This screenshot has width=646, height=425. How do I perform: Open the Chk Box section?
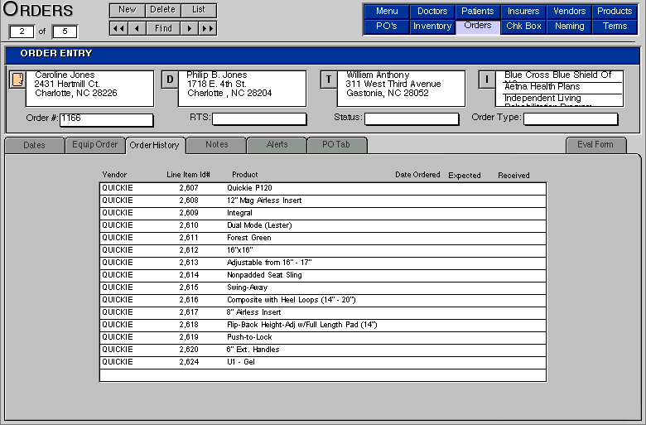(x=523, y=26)
